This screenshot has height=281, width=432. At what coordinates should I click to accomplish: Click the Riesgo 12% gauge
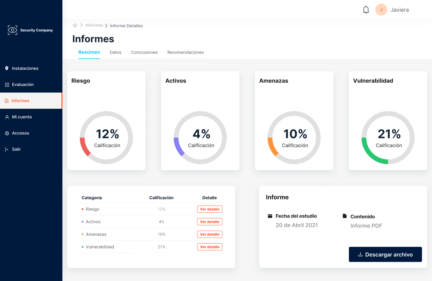click(106, 138)
